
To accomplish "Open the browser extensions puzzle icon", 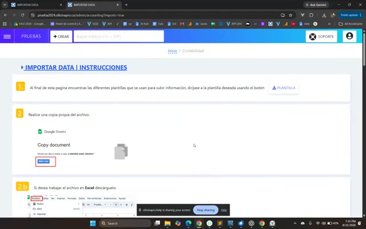I will 311,15.
